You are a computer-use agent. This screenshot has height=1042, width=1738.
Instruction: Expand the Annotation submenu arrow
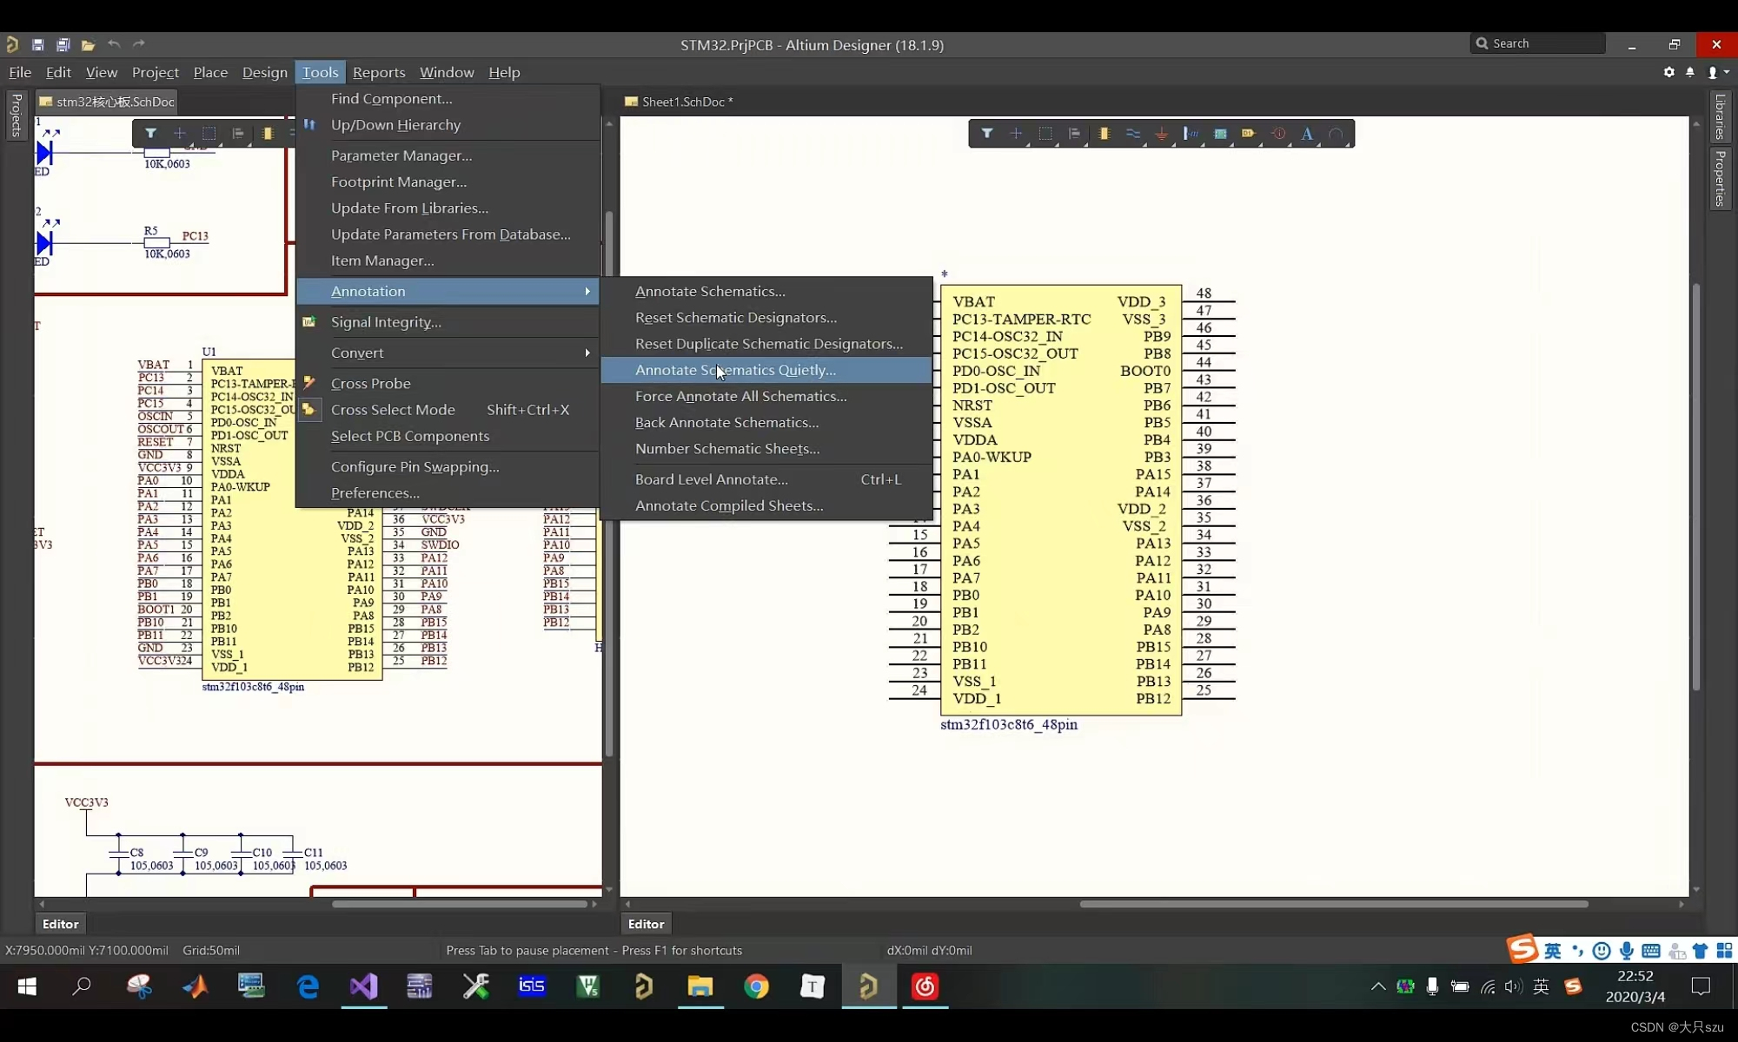coord(587,291)
